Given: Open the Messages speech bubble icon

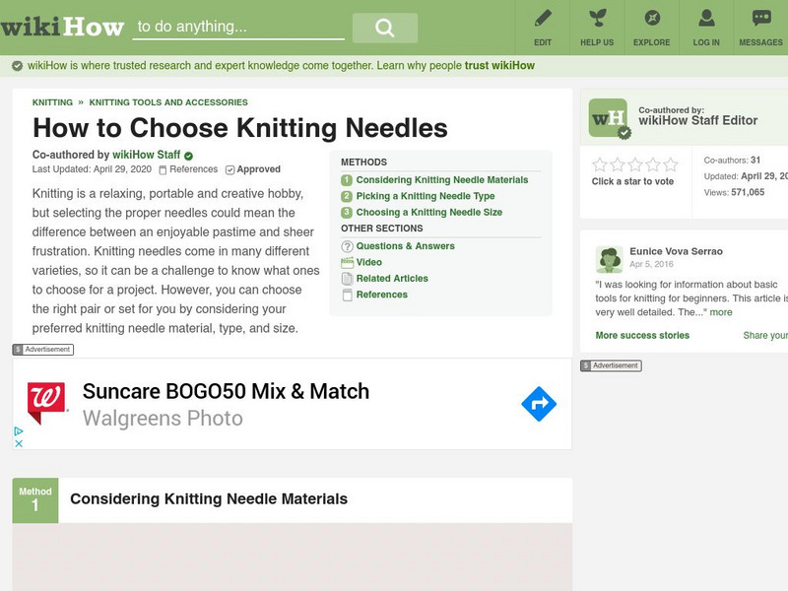Looking at the screenshot, I should [760, 19].
